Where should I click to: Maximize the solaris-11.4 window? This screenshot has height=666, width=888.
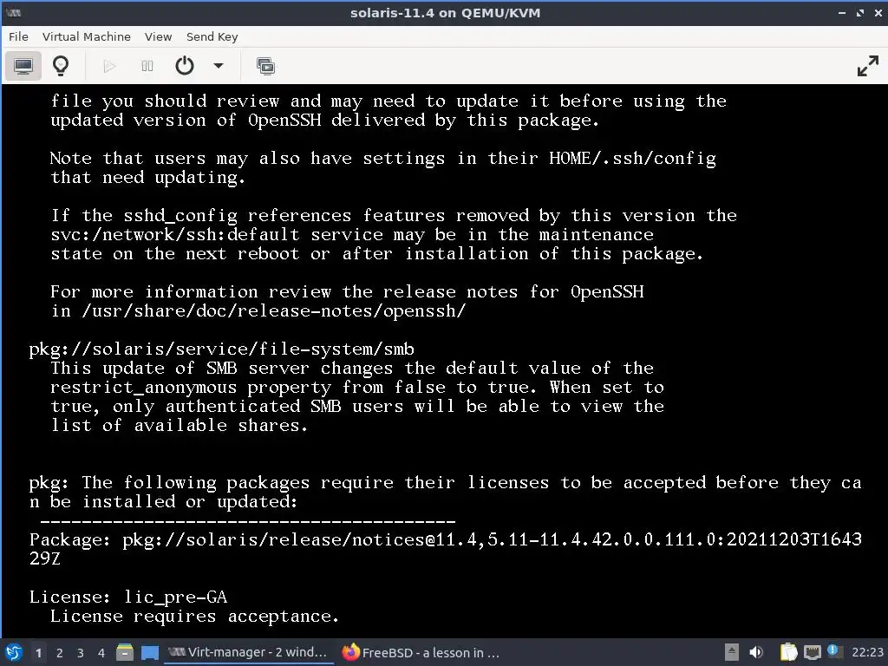point(860,12)
